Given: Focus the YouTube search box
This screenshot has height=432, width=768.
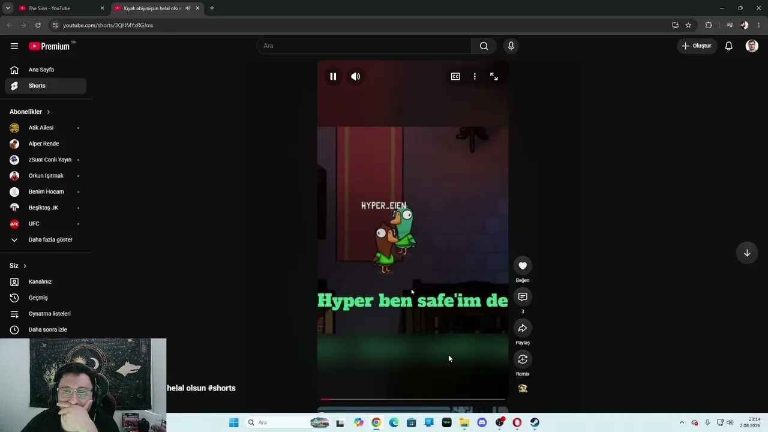Looking at the screenshot, I should tap(364, 46).
